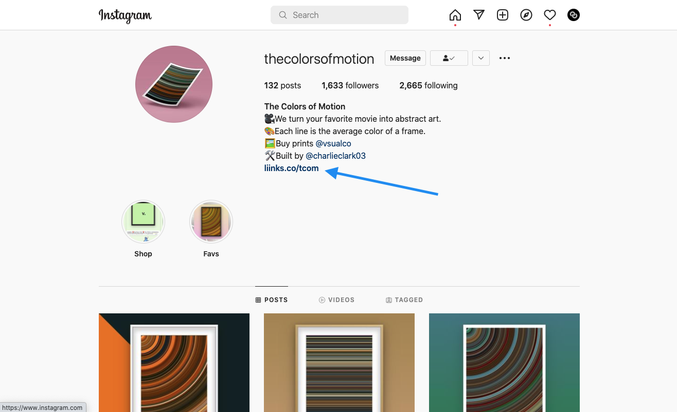Click the Instagram wordmark logo

click(125, 15)
